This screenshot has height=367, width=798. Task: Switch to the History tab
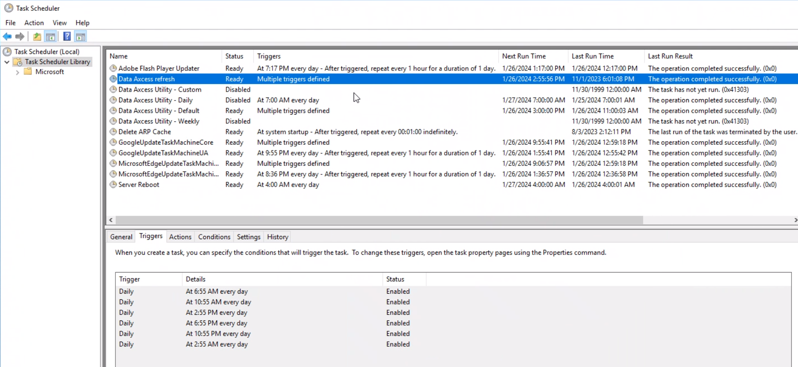(x=278, y=237)
